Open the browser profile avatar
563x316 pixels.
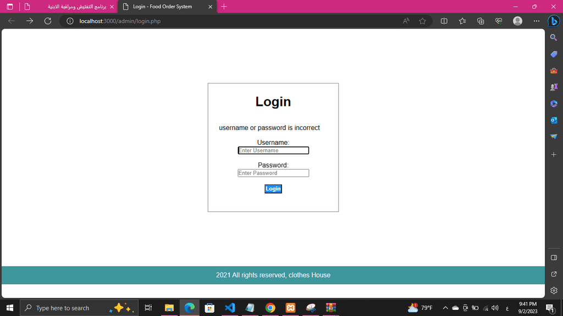517,21
